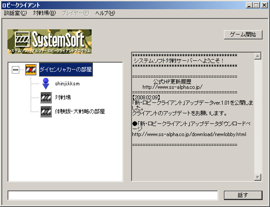Minimize the ロビークライアント window
The height and width of the screenshot is (207, 270).
click(249, 5)
